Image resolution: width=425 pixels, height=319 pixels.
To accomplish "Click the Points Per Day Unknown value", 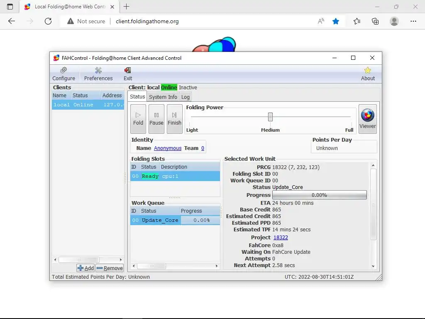I will pyautogui.click(x=327, y=148).
